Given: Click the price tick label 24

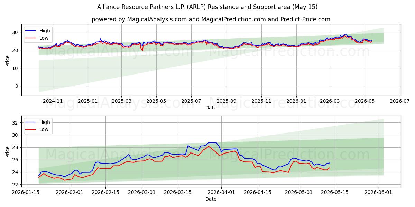Looking at the screenshot, I should click(16, 172).
